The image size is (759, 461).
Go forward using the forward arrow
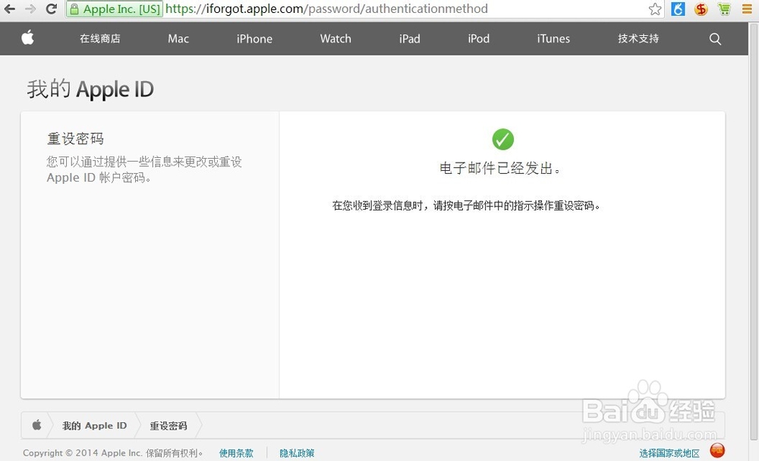30,10
